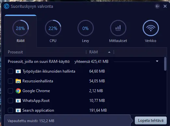170x126 pixels.
Task: Click the 191,64 MB RAM value
Action: point(98,110)
